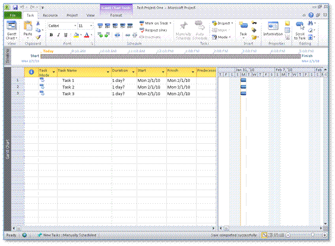Toggle Underline formatting
335x246 pixels.
65,35
